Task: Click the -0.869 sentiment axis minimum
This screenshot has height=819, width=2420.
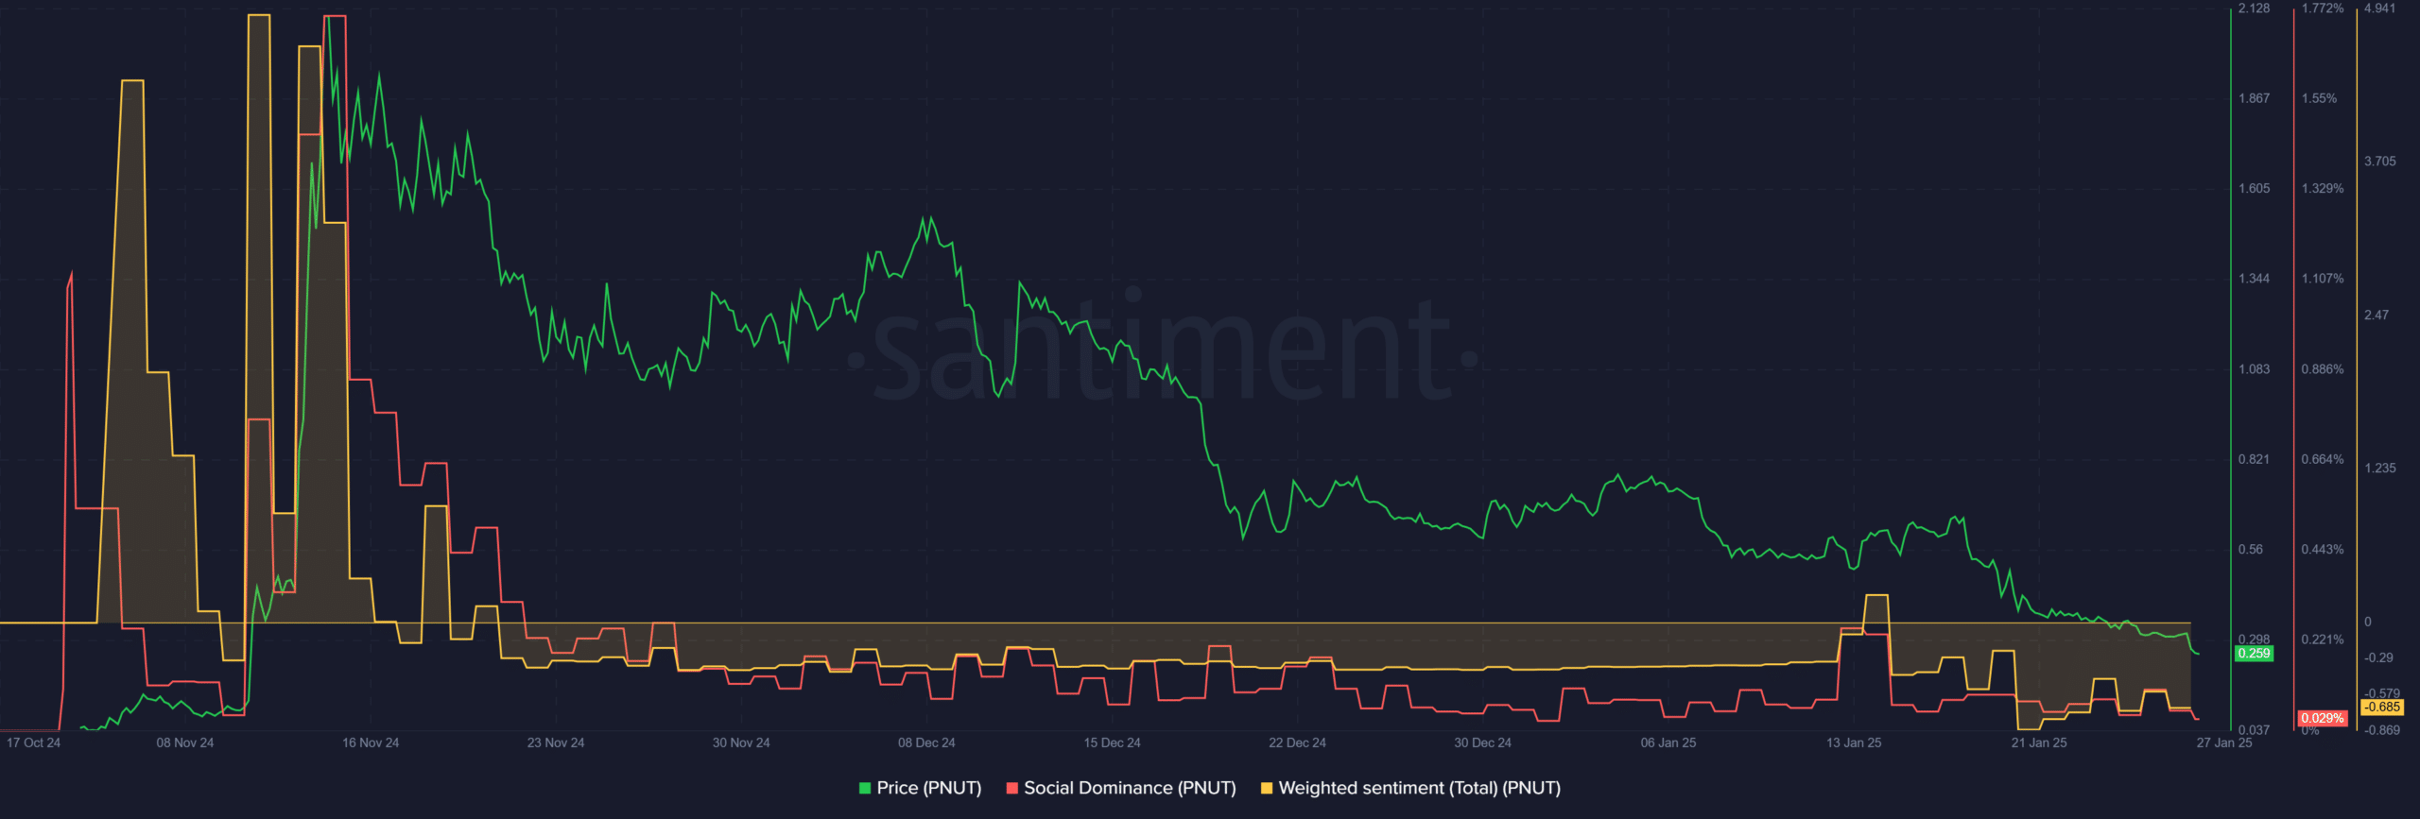Action: pos(2382,730)
